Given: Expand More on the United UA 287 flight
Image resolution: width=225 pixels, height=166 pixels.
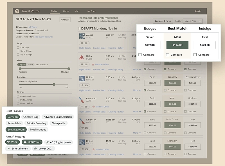Looking at the screenshot, I should coord(137,154).
